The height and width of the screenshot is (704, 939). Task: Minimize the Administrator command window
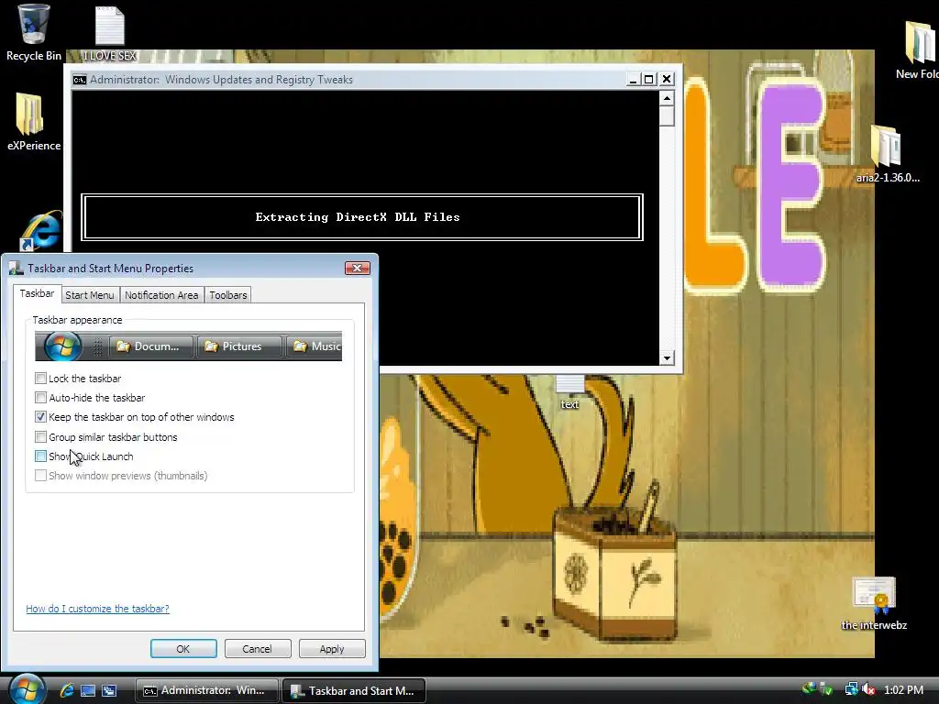633,79
